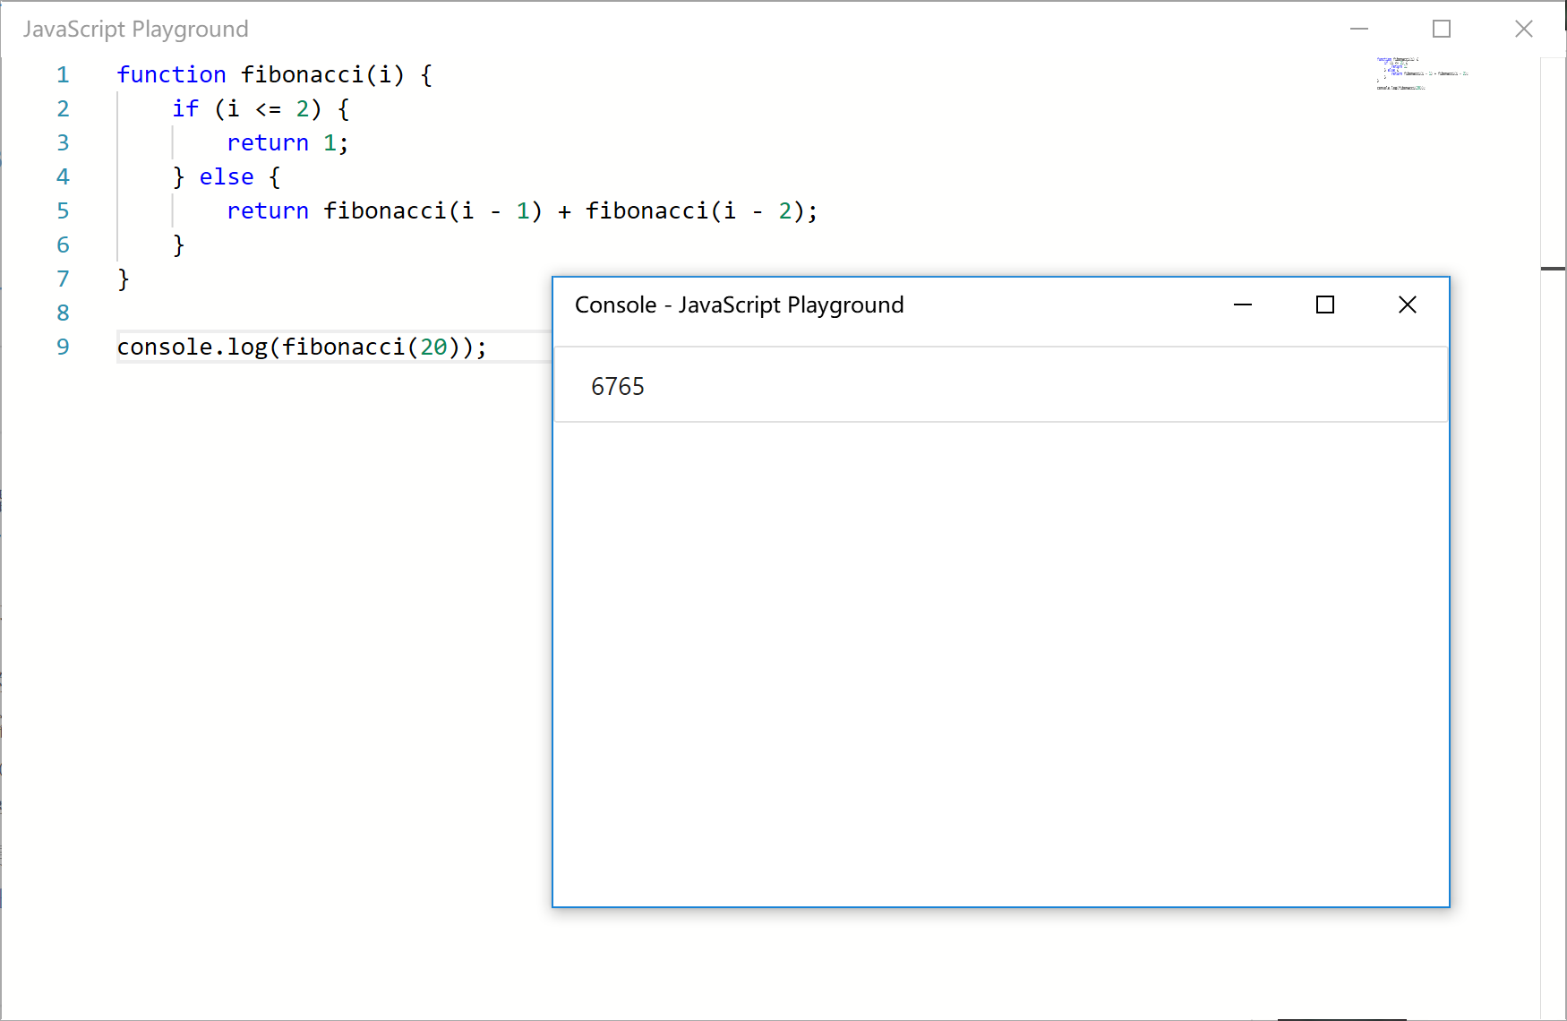Maximize the main JavaScript Playground window

pos(1442,30)
